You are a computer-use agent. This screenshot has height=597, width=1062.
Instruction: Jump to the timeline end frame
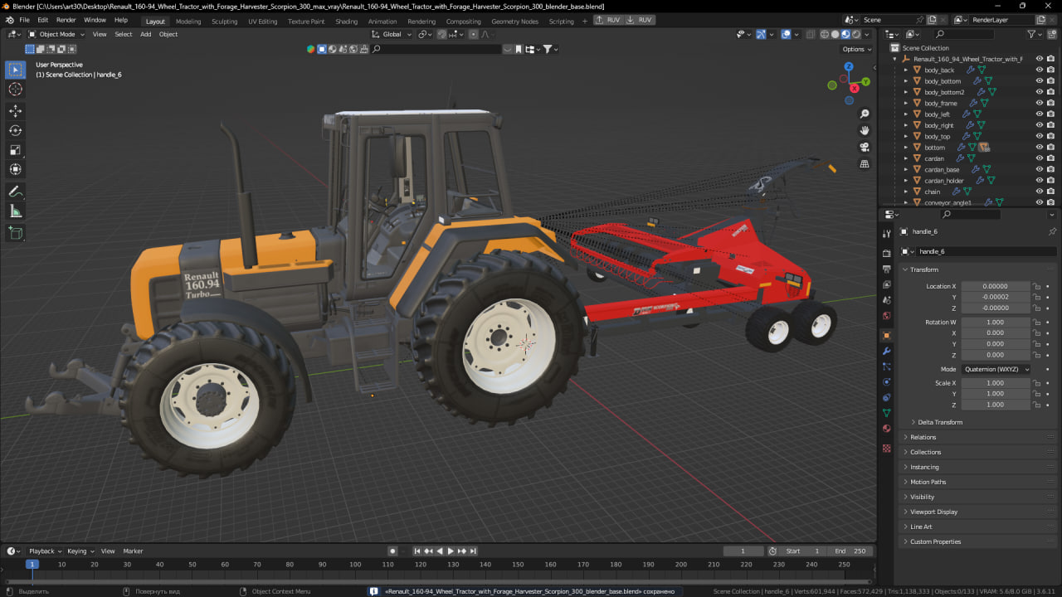473,551
